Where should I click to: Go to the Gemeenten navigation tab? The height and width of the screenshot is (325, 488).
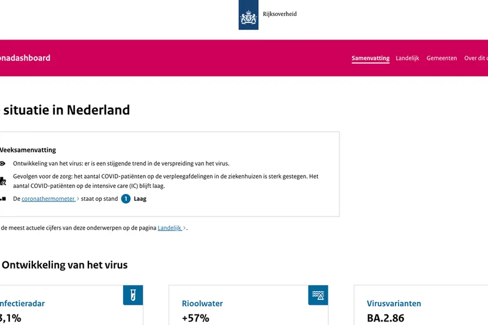pos(441,58)
